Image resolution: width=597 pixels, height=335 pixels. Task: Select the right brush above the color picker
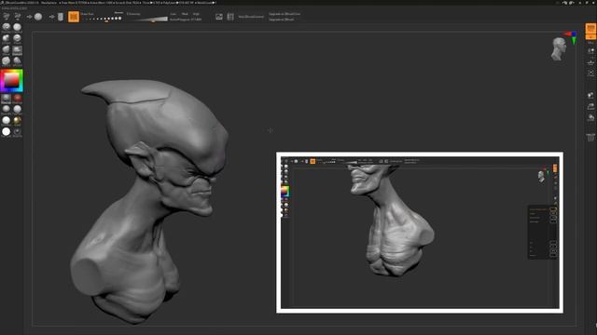coord(17,61)
